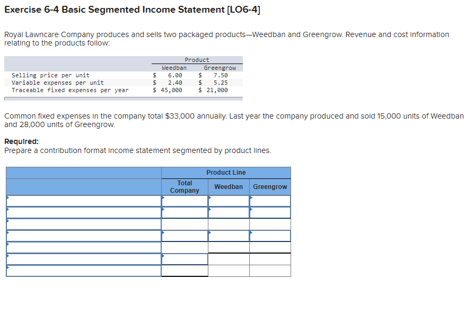The width and height of the screenshot is (474, 315).
Task: Open the label dropdown in the first row
Action: (x=82, y=201)
